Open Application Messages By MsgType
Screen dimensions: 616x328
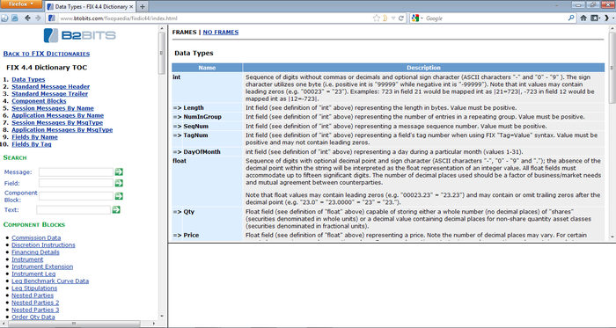(x=62, y=130)
